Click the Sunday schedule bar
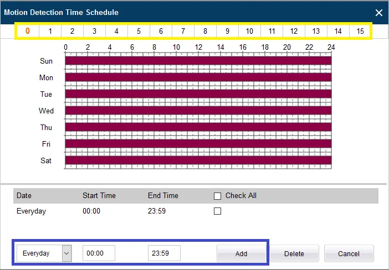Screen dimensions: 389x270 click(198, 61)
